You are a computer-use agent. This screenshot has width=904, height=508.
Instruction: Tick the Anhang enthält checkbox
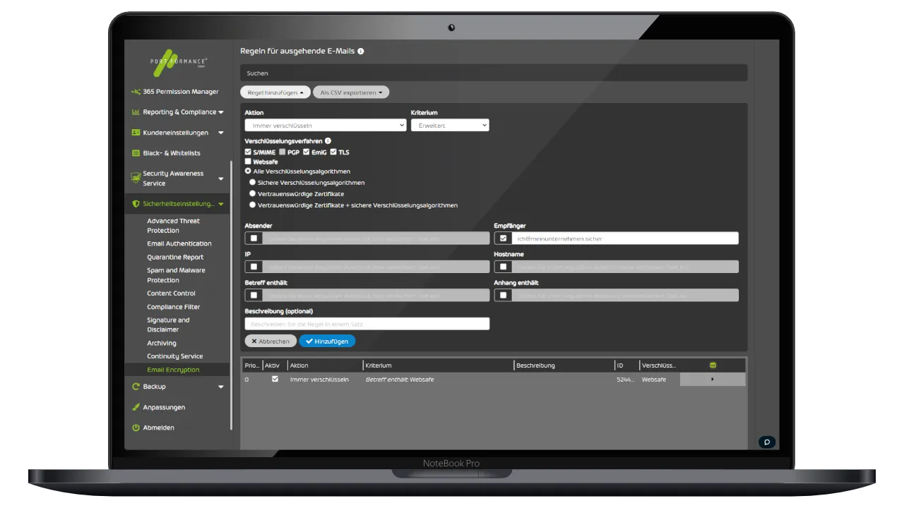pyautogui.click(x=503, y=295)
